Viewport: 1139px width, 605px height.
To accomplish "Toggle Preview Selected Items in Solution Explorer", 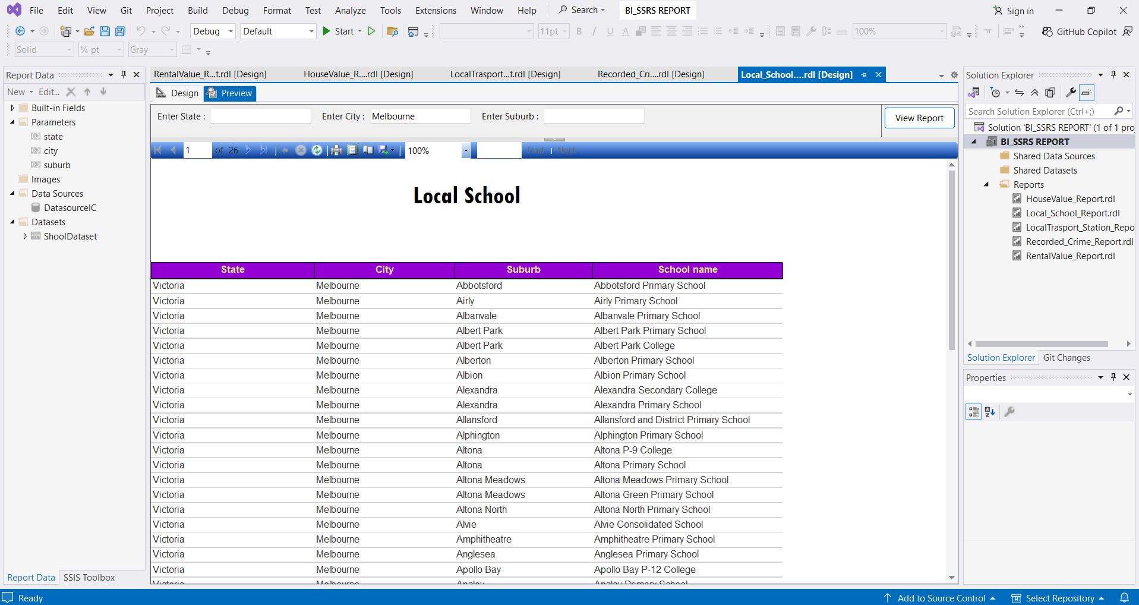I will click(1087, 93).
